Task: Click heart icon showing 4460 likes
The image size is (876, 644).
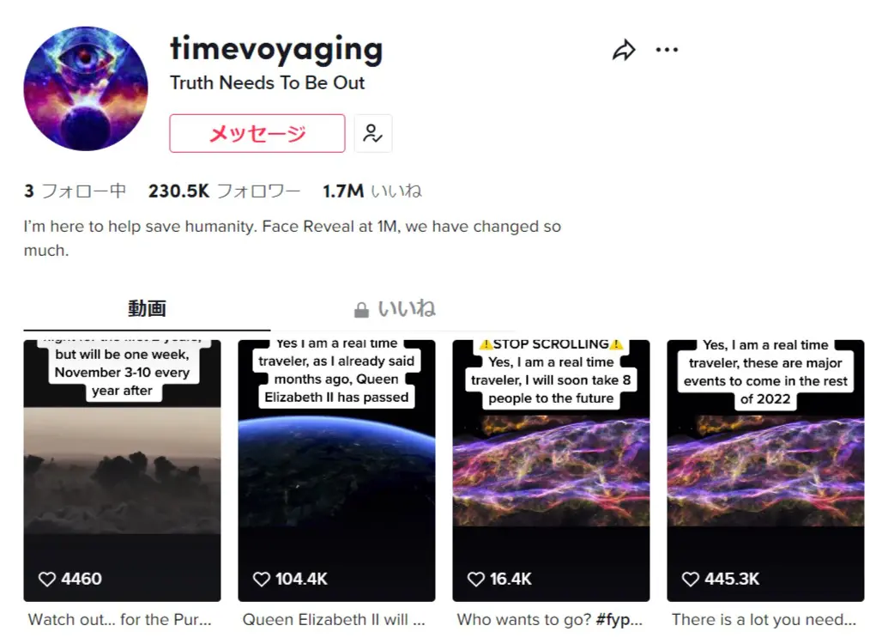Action: point(47,579)
